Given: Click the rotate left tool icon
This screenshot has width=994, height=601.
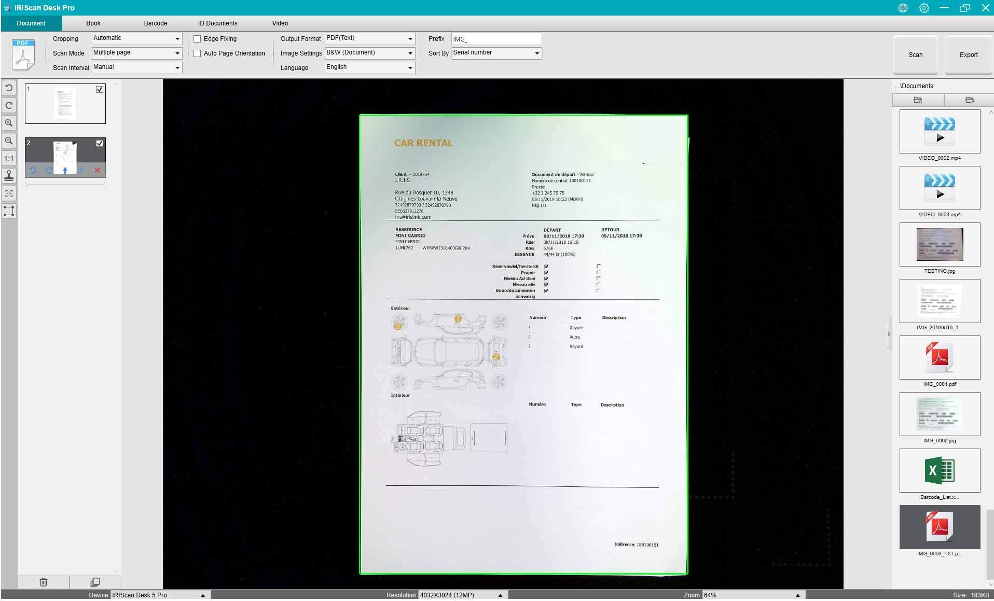Looking at the screenshot, I should click(9, 88).
